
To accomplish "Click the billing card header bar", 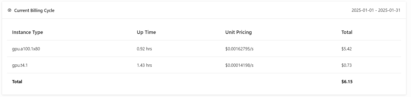I will pyautogui.click(x=204, y=10).
